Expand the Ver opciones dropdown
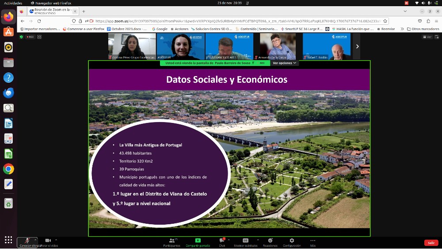The width and height of the screenshot is (442, 249). (284, 63)
